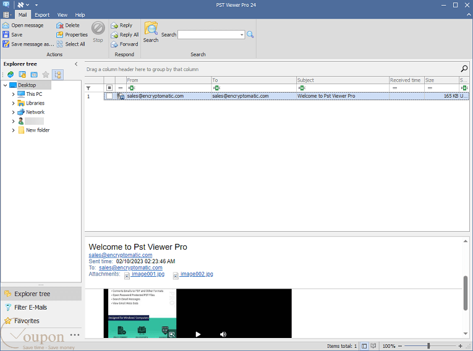Click the Select All icon
This screenshot has height=351, width=473.
point(60,44)
